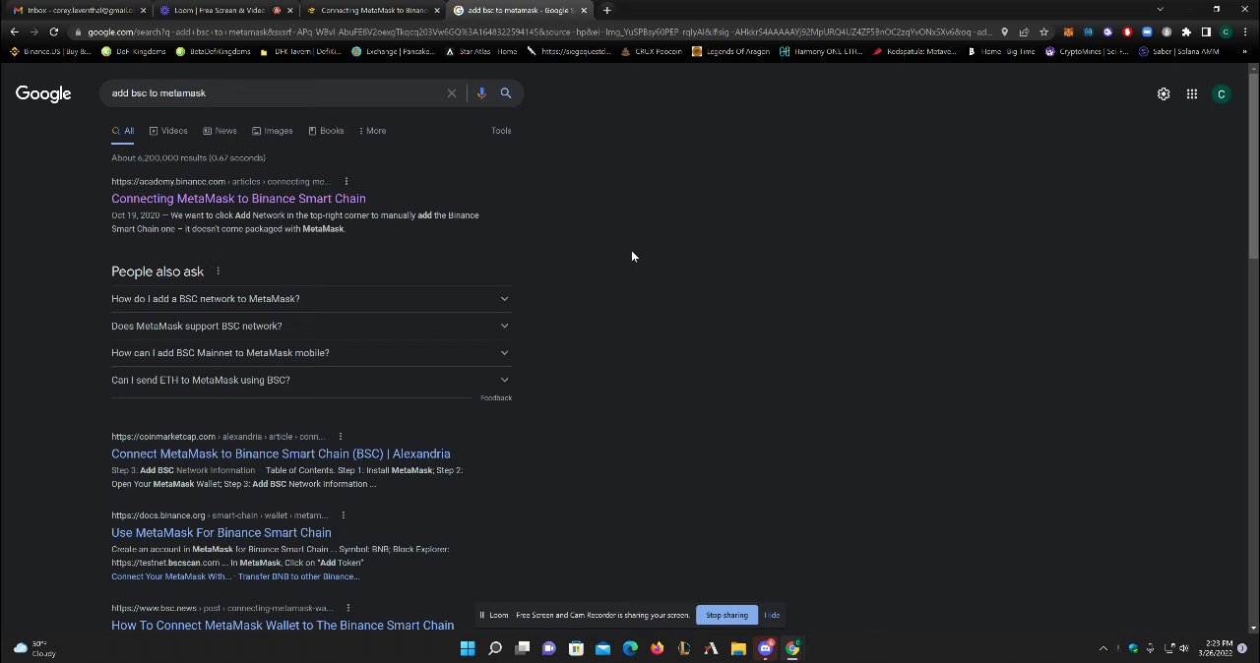Open 'DeFi Kingdoms' bookmark
Screen dimensions: 1260x663
click(136, 51)
